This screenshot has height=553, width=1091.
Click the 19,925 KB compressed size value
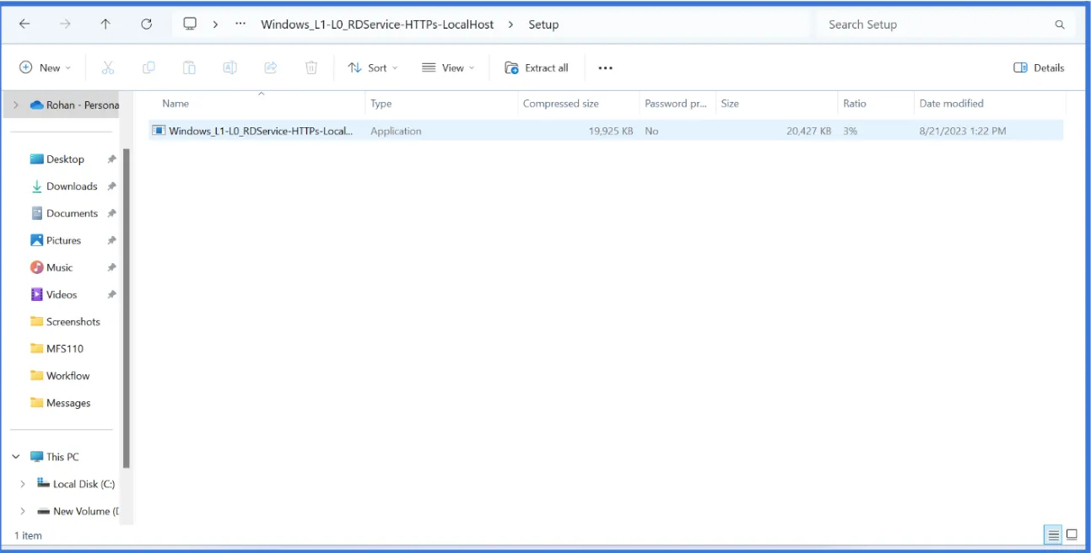coord(610,131)
